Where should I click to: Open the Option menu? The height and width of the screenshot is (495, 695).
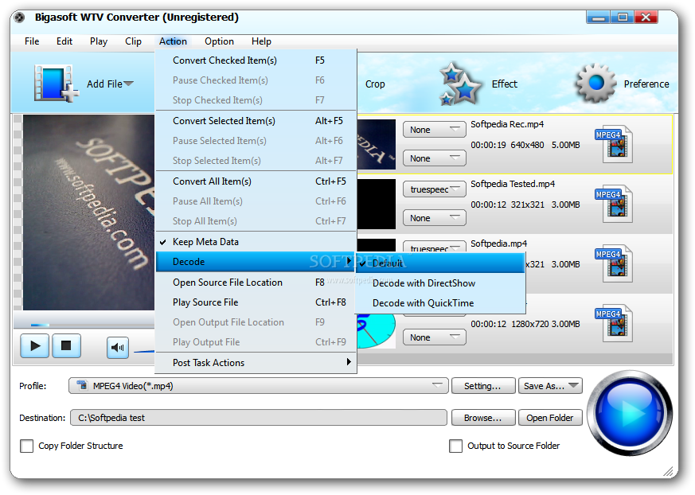pyautogui.click(x=219, y=41)
